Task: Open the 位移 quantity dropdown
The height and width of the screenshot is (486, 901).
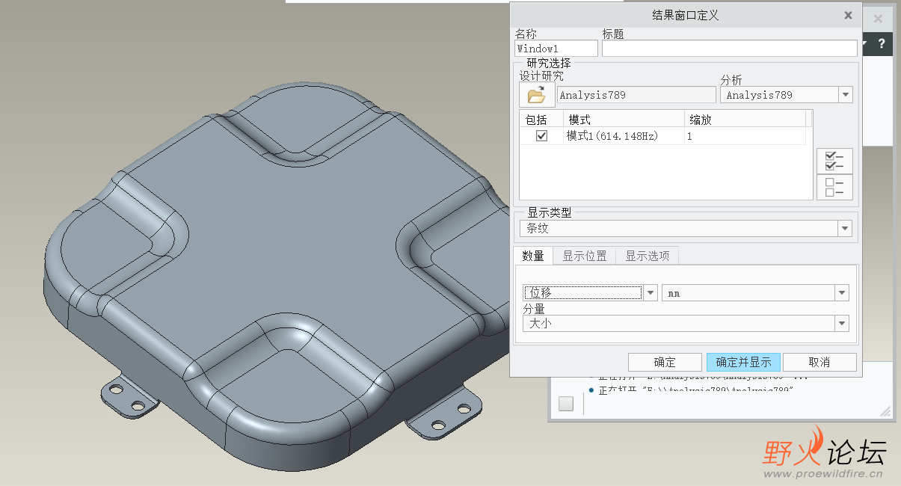Action: 651,293
